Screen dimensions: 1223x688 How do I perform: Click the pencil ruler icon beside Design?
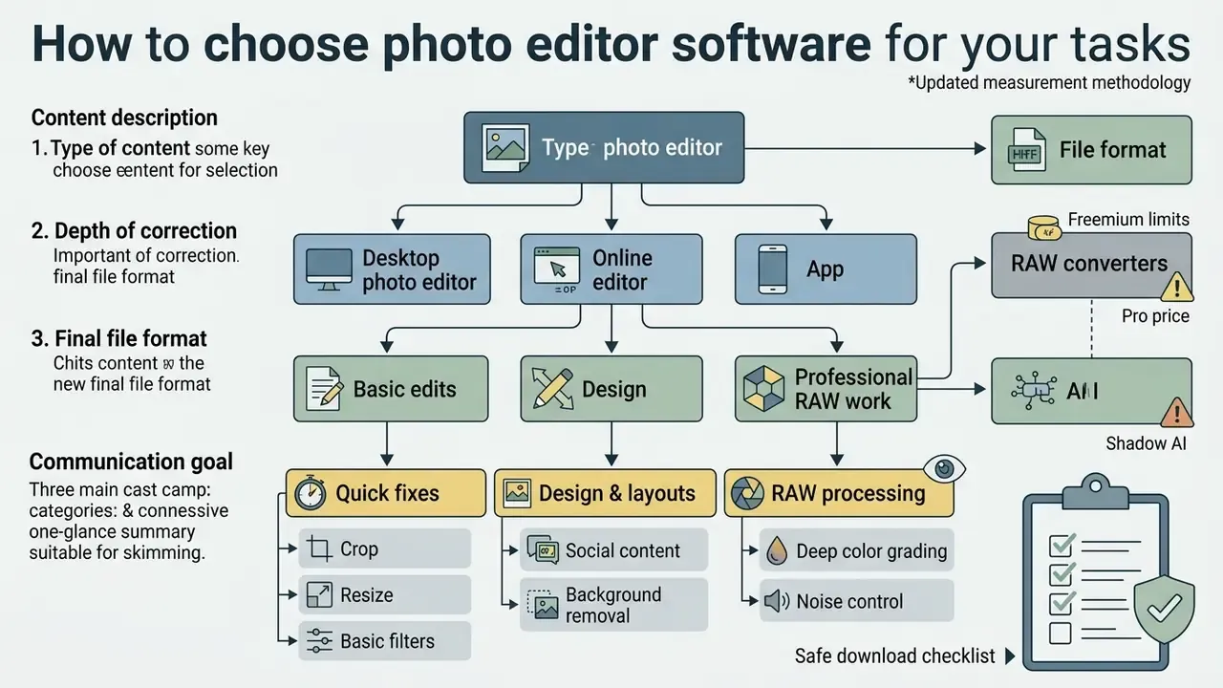[552, 389]
